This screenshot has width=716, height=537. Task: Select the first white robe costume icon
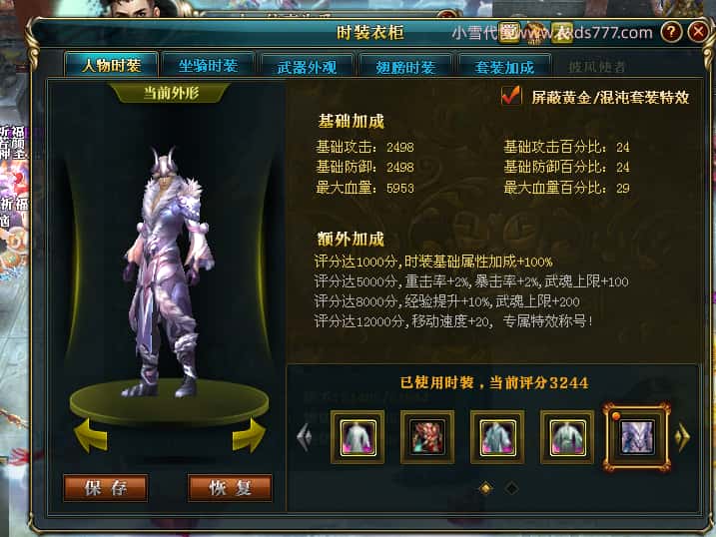[x=358, y=437]
